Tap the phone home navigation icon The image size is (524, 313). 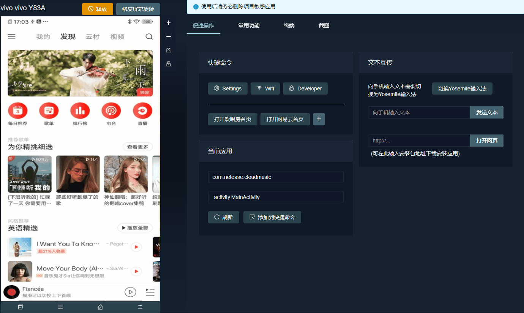[100, 307]
